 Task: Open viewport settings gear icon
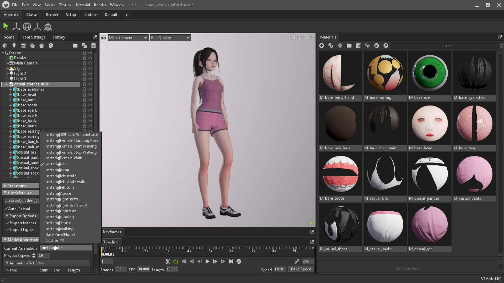[293, 37]
